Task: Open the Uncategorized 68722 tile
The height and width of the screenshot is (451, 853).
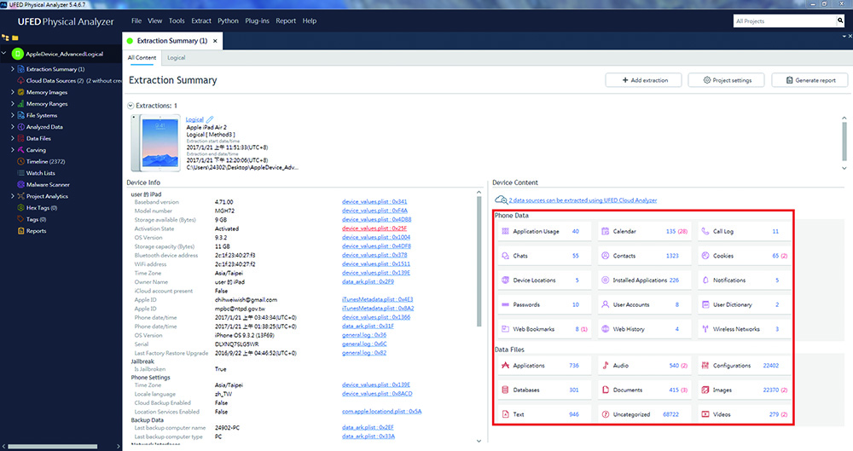Action: pyautogui.click(x=644, y=414)
